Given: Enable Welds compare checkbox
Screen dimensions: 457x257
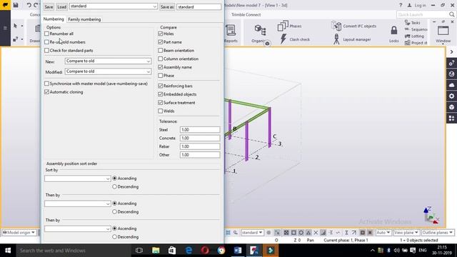Looking at the screenshot, I should pos(160,111).
